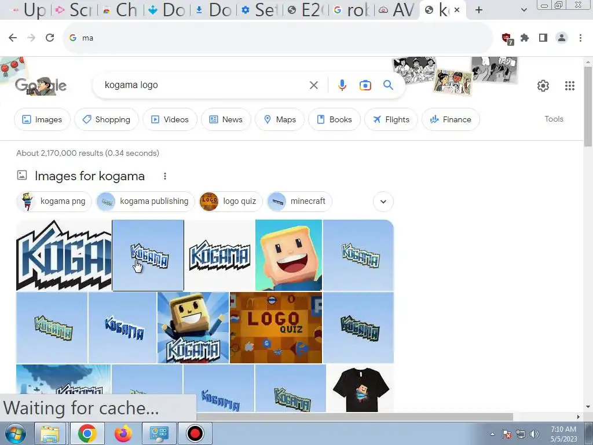
Task: Select the 'kogama publishing' chip
Action: tap(145, 201)
